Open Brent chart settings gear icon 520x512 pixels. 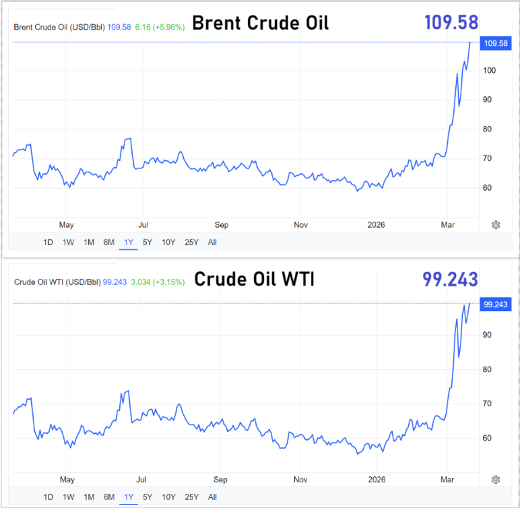[x=496, y=225]
